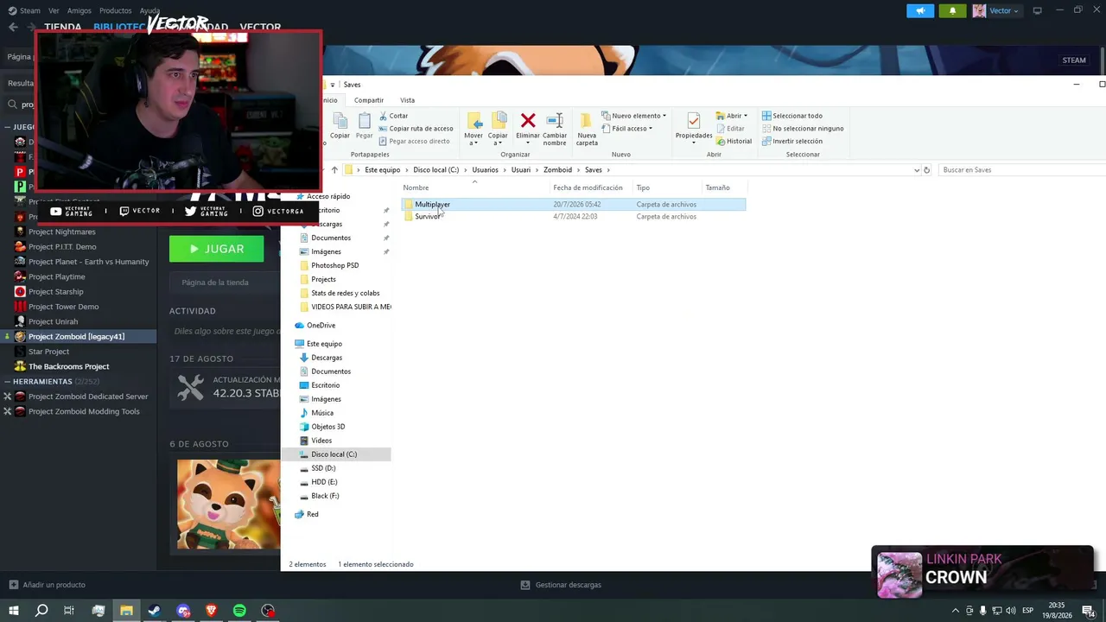Click No seleccionar ninguno
The height and width of the screenshot is (622, 1106).
point(803,129)
